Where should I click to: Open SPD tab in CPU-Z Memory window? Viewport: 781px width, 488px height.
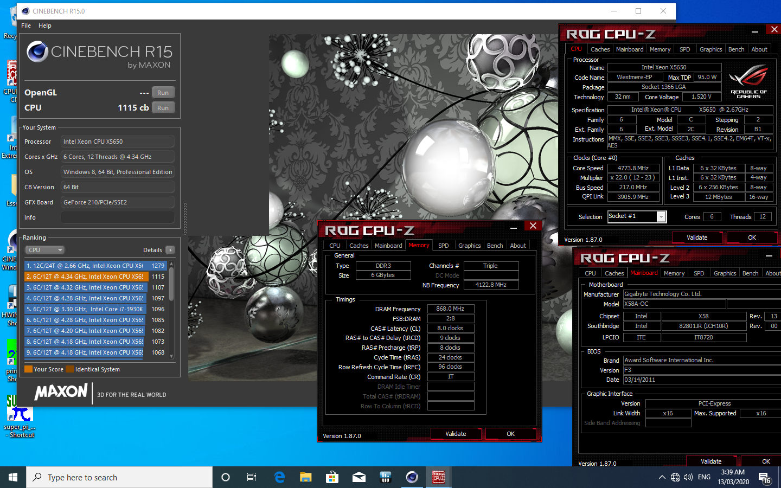click(444, 246)
